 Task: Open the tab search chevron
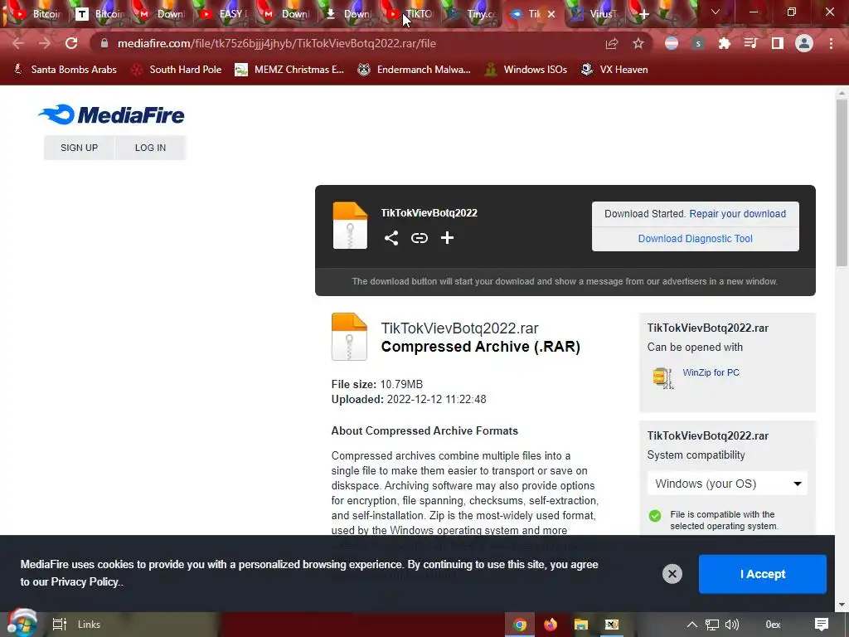tap(716, 12)
